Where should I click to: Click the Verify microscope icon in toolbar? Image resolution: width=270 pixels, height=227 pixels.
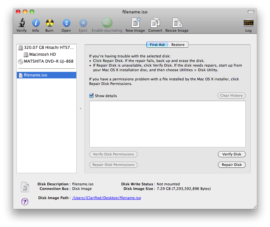point(21,23)
